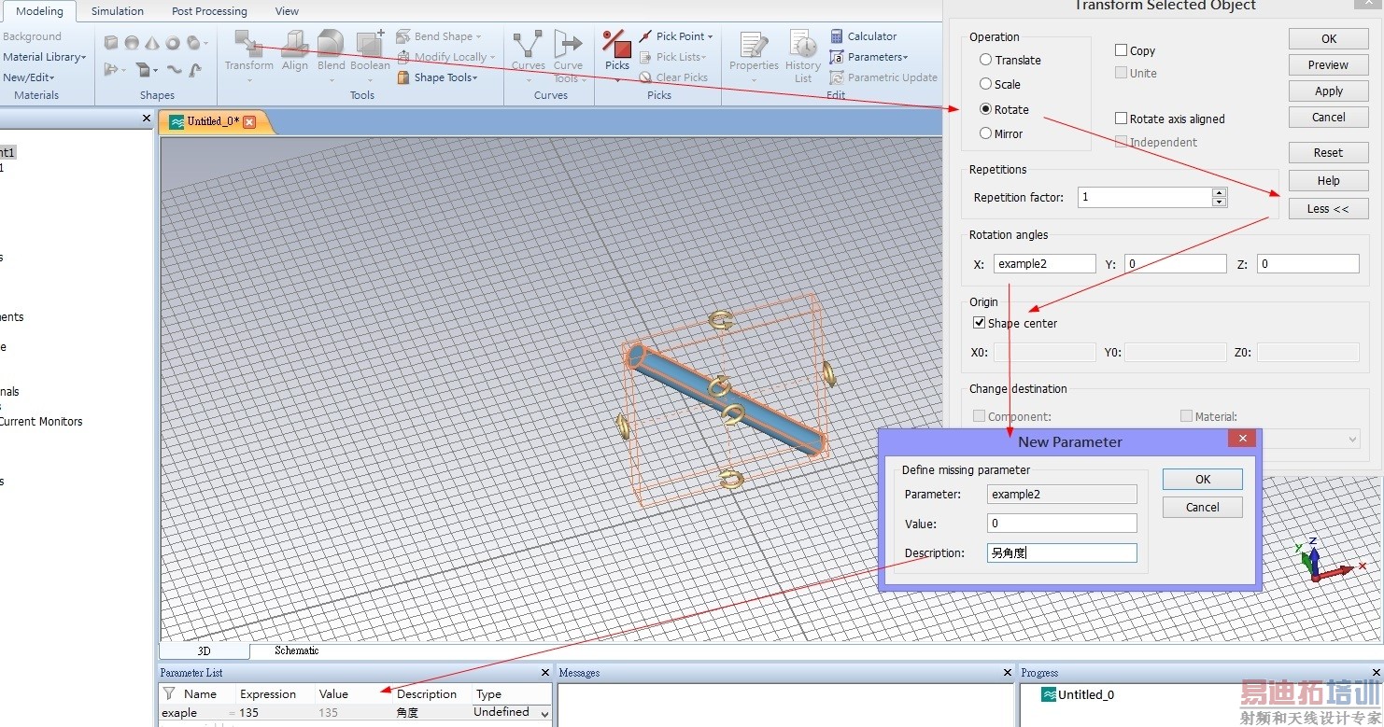Uncheck the Shape center checkbox
Viewport: 1384px width, 727px height.
point(979,323)
